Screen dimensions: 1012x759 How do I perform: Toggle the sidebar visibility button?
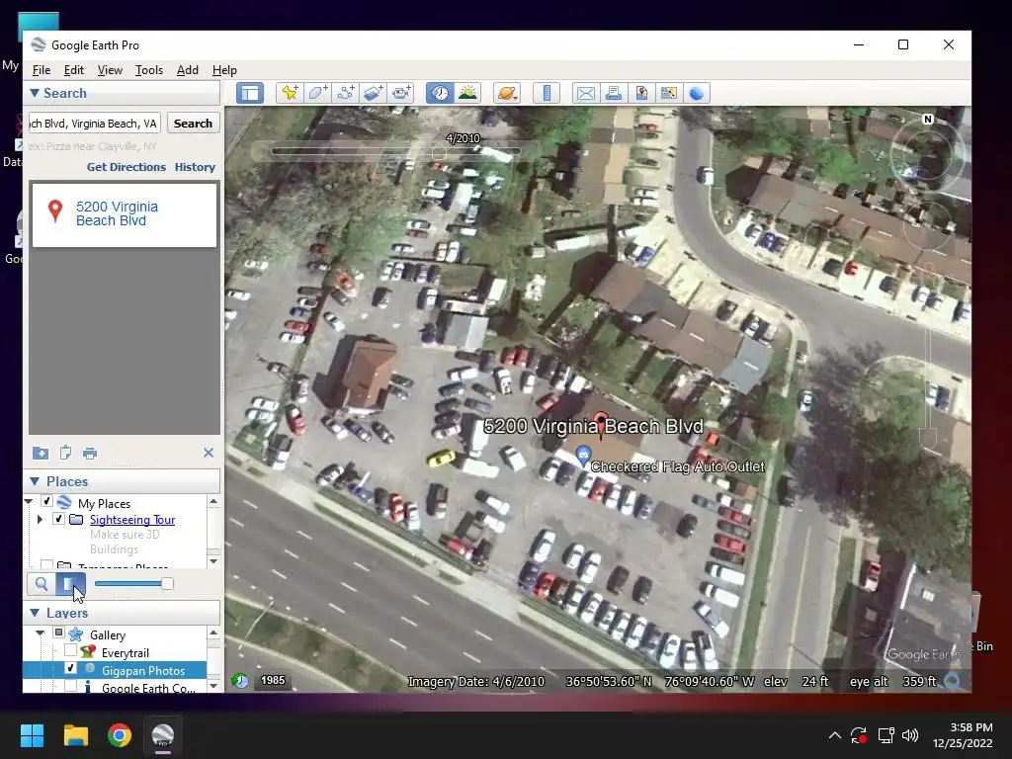pos(250,93)
